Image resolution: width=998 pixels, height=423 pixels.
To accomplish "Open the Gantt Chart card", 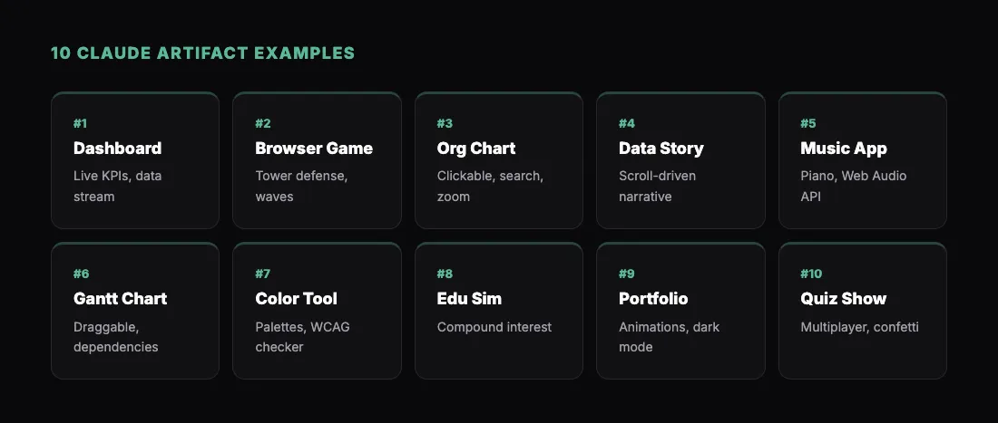I will 135,311.
